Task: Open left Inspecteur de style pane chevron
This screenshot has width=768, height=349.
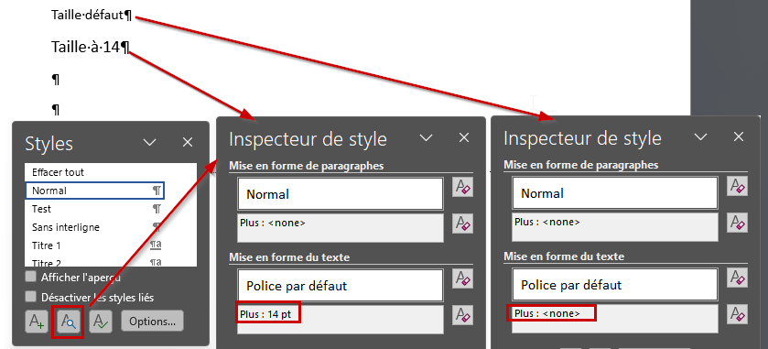Action: (x=427, y=138)
